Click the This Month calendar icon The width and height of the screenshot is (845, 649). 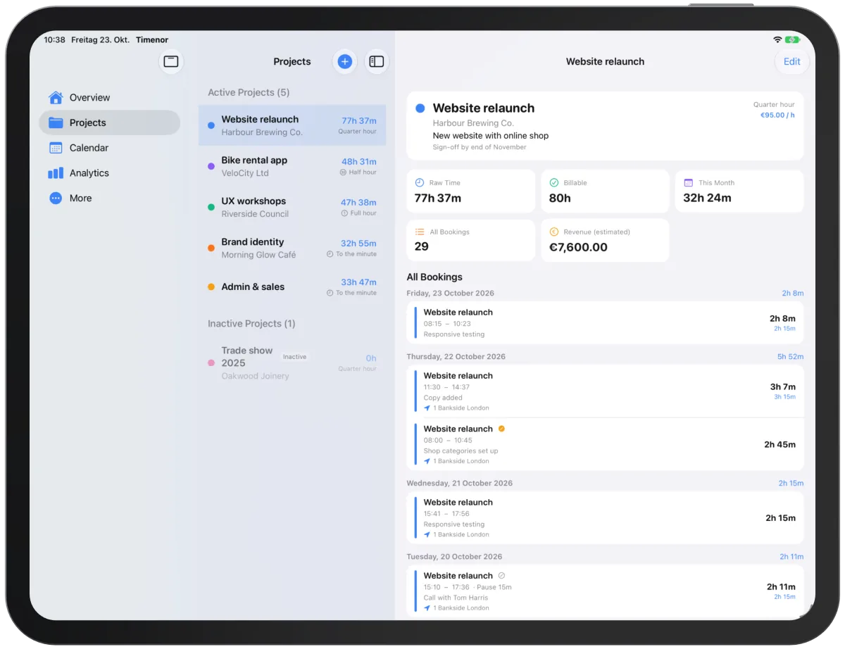(688, 182)
